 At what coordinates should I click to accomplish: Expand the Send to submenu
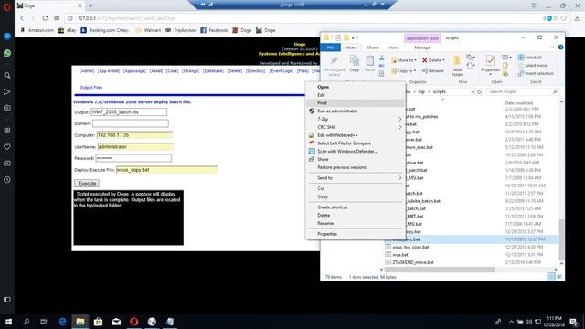(x=356, y=178)
